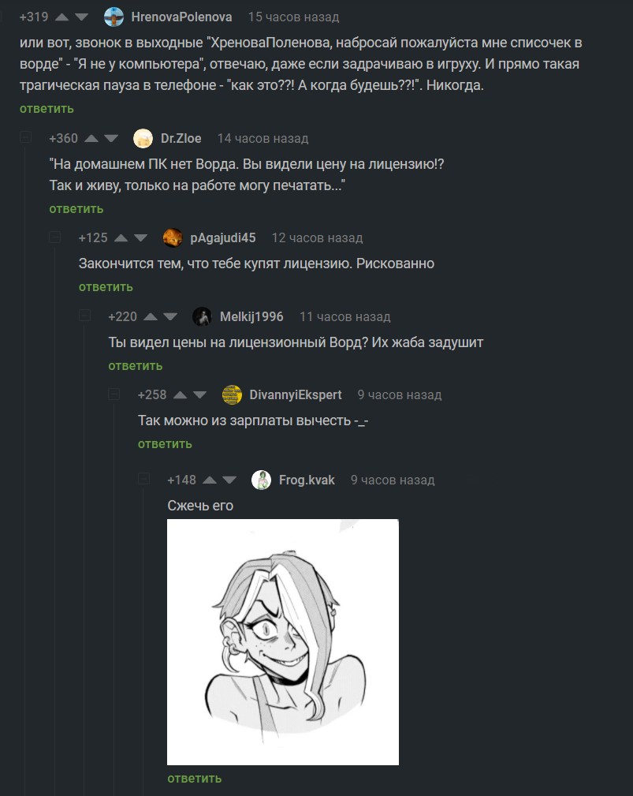Open the Melkij1996 comment timestamp link
This screenshot has height=796, width=633.
345,317
